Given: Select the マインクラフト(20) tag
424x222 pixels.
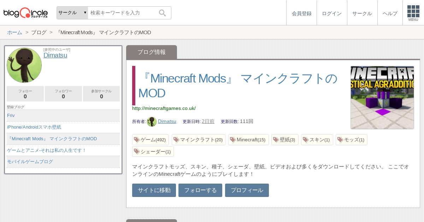Looking at the screenshot, I should click(x=199, y=140).
